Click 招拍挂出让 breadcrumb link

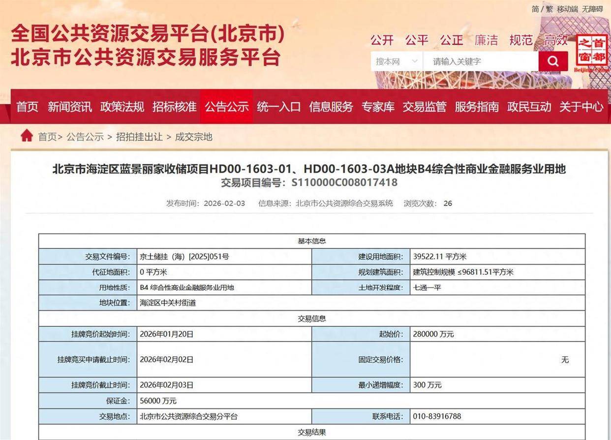point(139,137)
